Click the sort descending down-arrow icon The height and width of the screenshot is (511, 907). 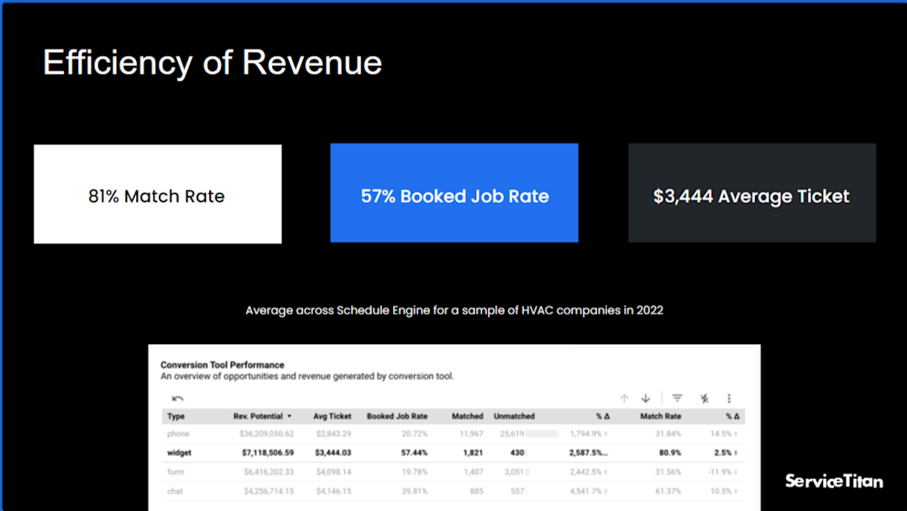(x=646, y=399)
